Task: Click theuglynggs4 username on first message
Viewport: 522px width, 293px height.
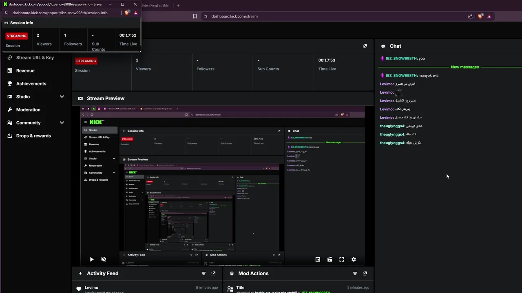Action: (x=392, y=126)
